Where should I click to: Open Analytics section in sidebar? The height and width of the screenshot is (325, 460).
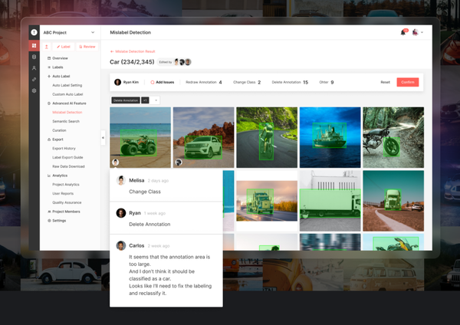click(60, 176)
